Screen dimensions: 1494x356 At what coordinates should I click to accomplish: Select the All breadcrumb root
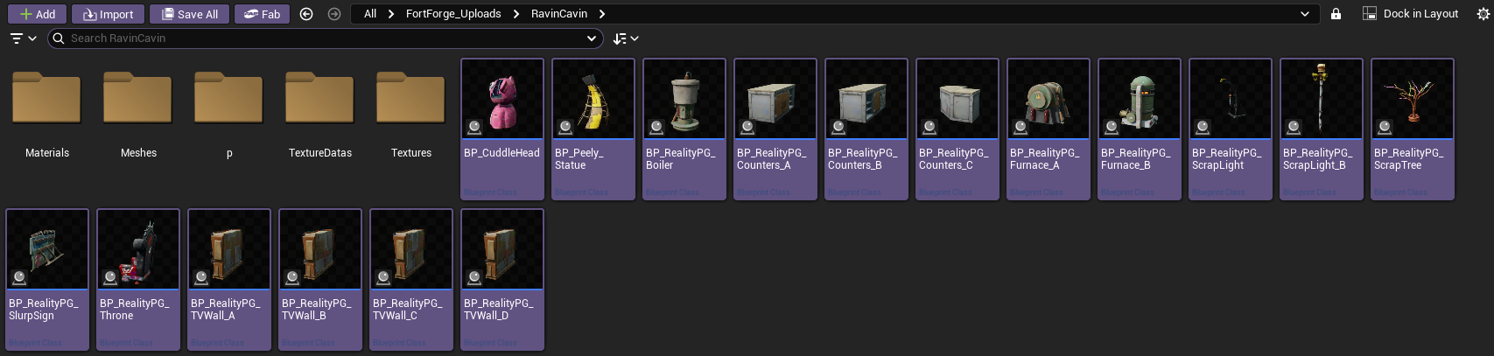(370, 14)
